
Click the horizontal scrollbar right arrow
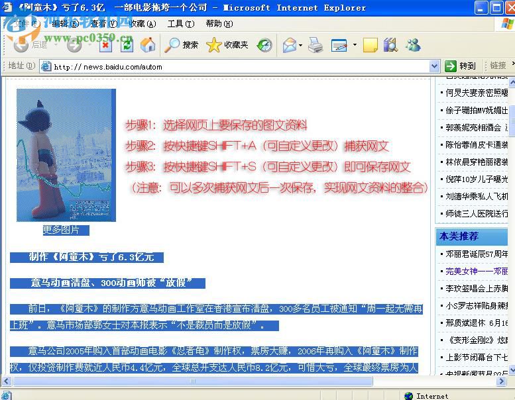click(x=501, y=381)
